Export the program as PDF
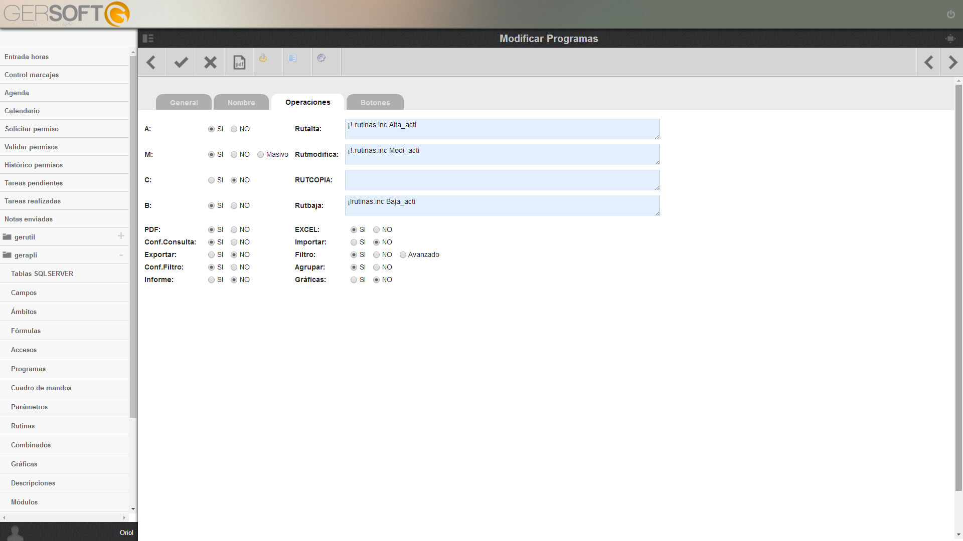The image size is (963, 541). click(x=239, y=62)
